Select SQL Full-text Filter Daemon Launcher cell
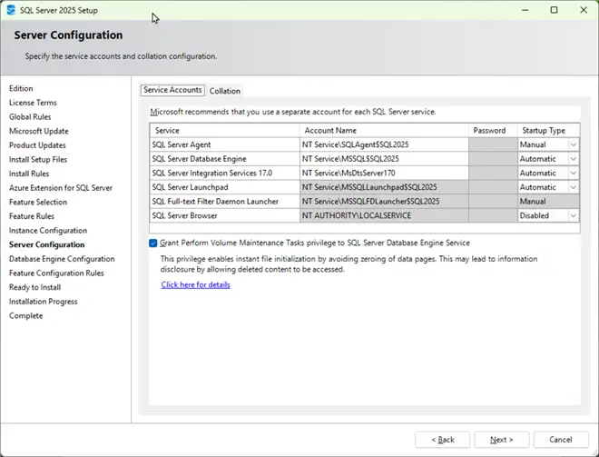The height and width of the screenshot is (457, 599). click(x=225, y=202)
